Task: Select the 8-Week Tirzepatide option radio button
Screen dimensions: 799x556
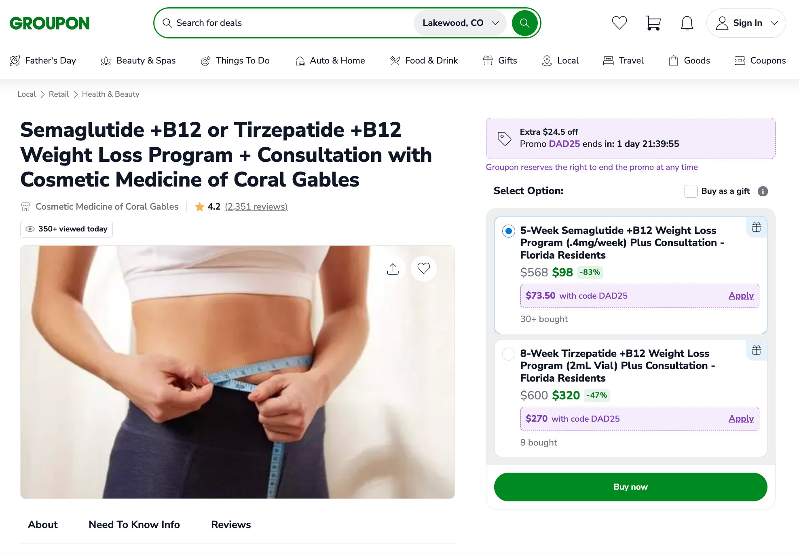Action: (x=508, y=354)
